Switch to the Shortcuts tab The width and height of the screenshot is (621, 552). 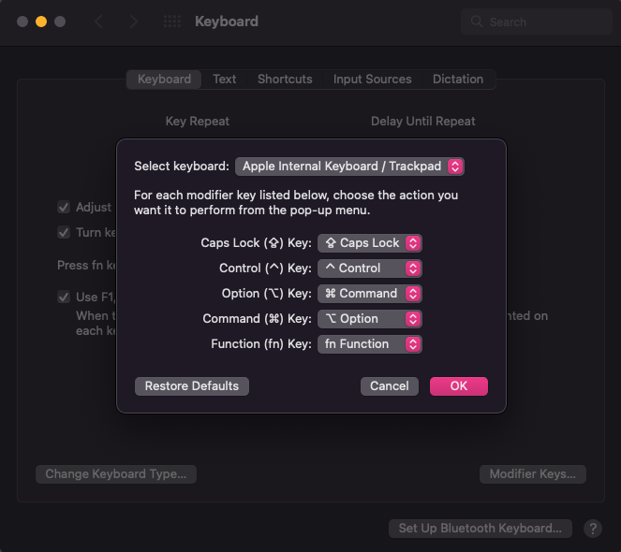(x=285, y=80)
